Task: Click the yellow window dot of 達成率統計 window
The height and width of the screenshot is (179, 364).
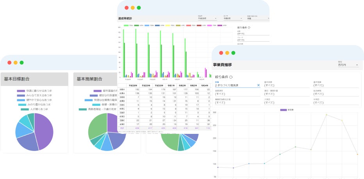Action: tap(132, 8)
